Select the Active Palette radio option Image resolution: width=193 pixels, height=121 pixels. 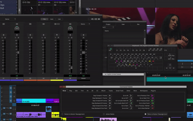pyautogui.click(x=104, y=114)
